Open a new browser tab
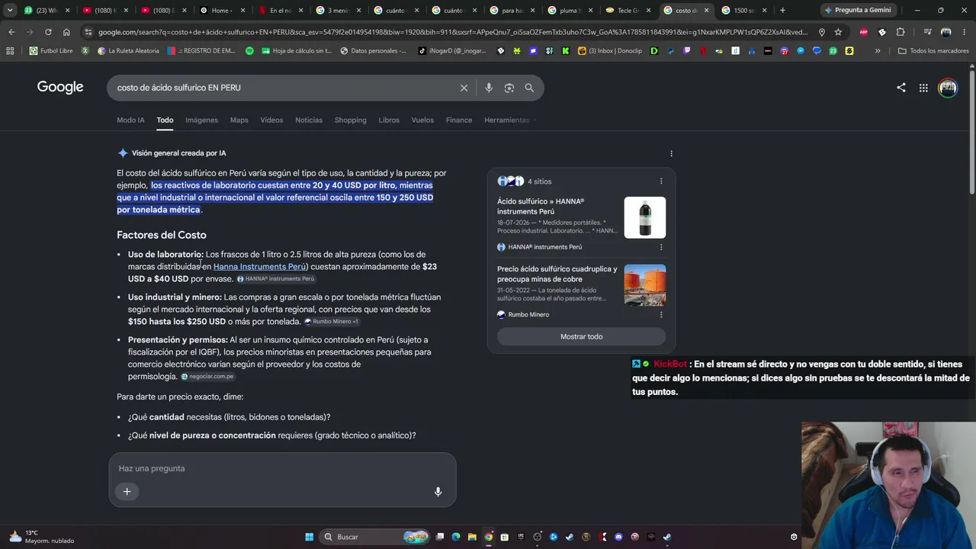 (x=782, y=10)
